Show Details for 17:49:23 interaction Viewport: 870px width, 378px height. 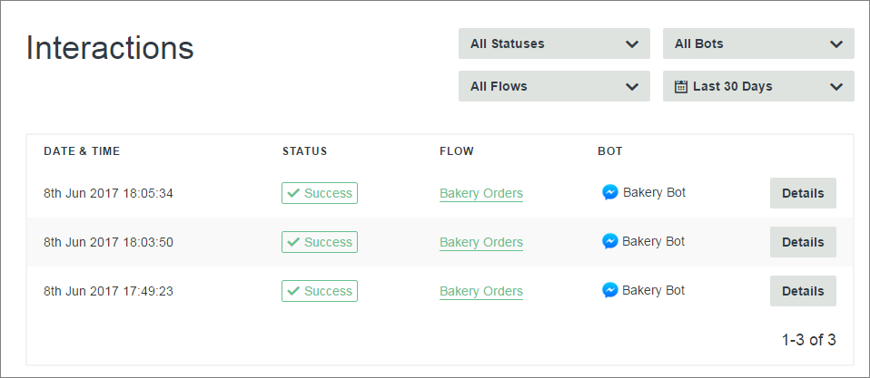[803, 291]
